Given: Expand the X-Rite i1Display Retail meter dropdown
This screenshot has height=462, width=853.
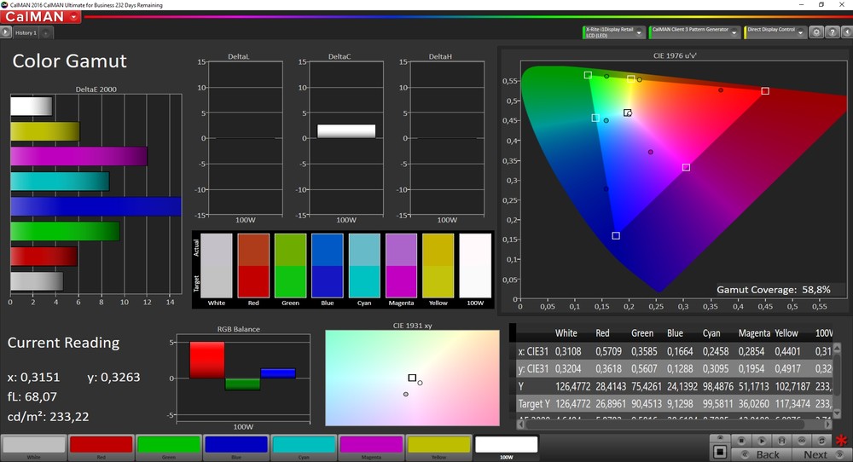Looking at the screenshot, I should pyautogui.click(x=639, y=32).
